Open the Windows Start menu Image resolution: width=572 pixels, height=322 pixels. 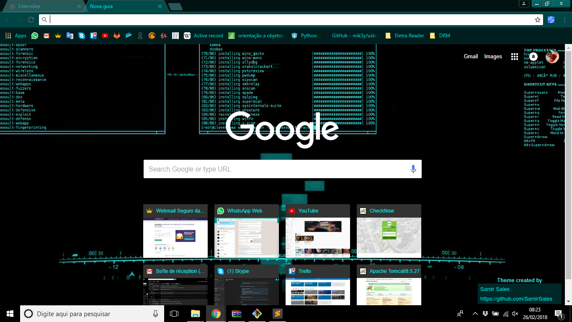(x=10, y=314)
